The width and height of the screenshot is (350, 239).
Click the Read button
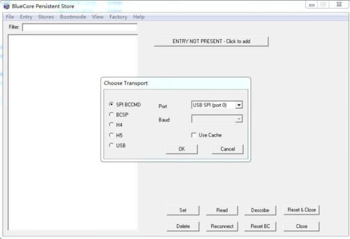222,210
